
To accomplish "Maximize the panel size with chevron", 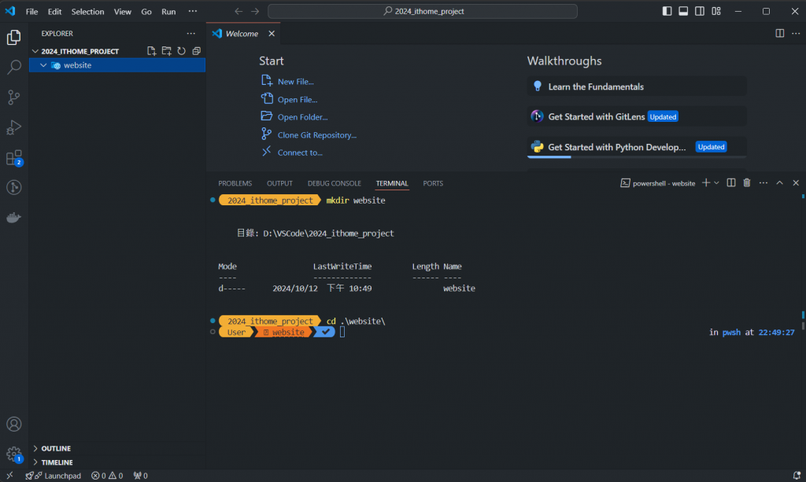I will point(780,182).
